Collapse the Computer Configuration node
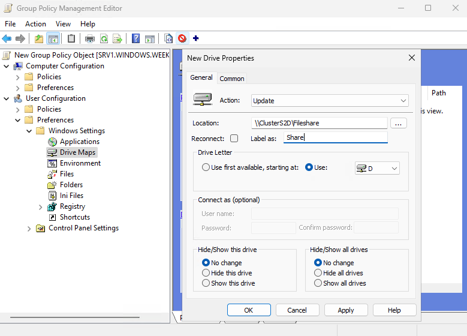The image size is (467, 336). click(x=6, y=66)
